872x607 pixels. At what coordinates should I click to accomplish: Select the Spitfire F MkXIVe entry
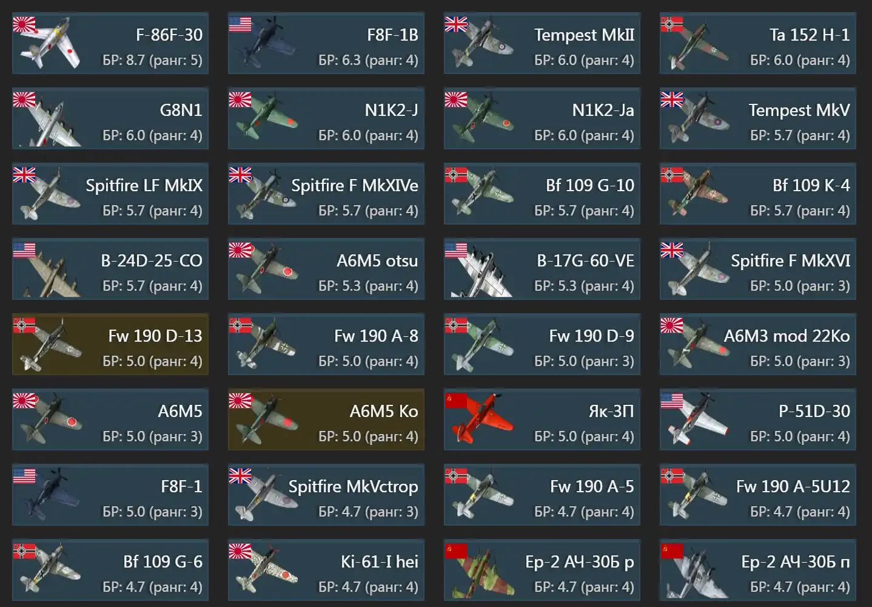[x=326, y=194]
